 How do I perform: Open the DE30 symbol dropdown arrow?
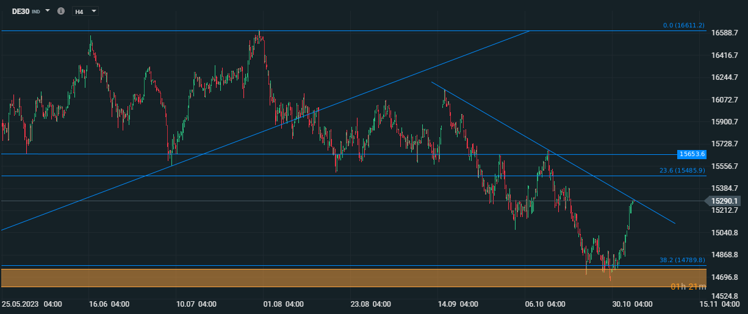point(48,10)
